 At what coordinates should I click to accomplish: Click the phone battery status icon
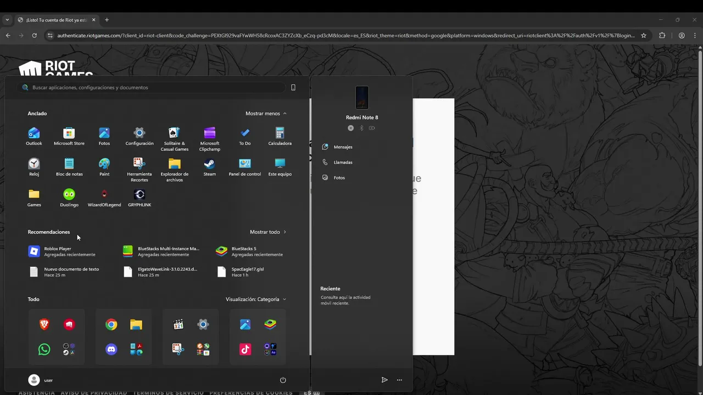click(372, 128)
